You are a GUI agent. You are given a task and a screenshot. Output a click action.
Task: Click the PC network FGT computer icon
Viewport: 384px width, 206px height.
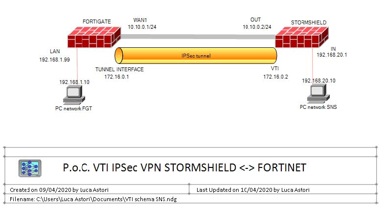click(74, 95)
